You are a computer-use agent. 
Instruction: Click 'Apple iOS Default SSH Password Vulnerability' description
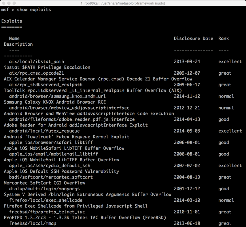pyautogui.click(x=61, y=171)
